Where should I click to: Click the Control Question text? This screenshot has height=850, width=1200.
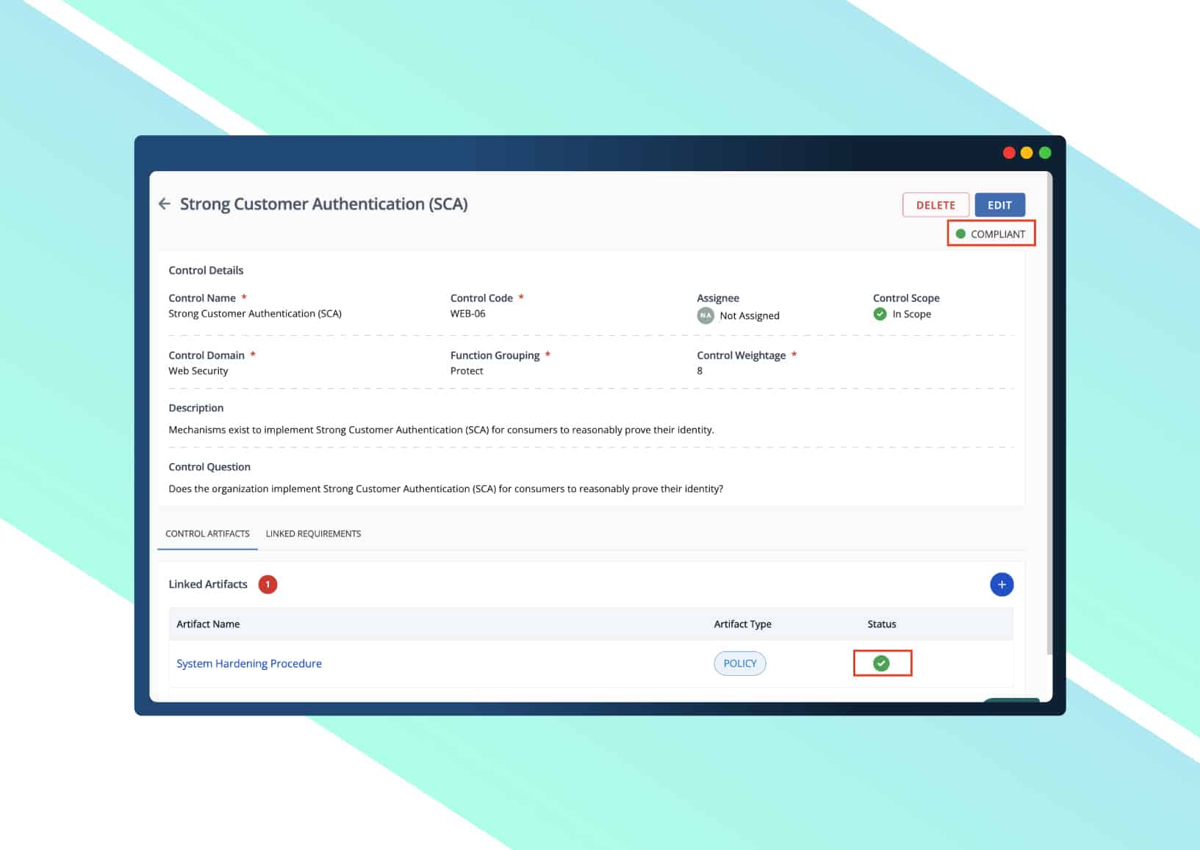[x=445, y=489]
